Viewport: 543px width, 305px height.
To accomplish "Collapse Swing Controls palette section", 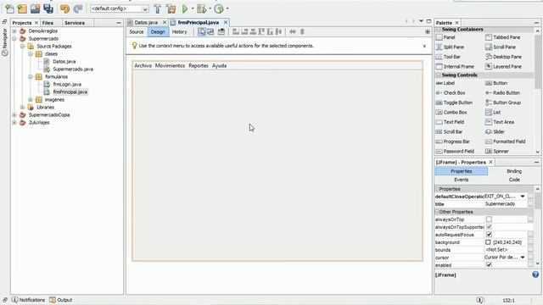I will [x=439, y=75].
